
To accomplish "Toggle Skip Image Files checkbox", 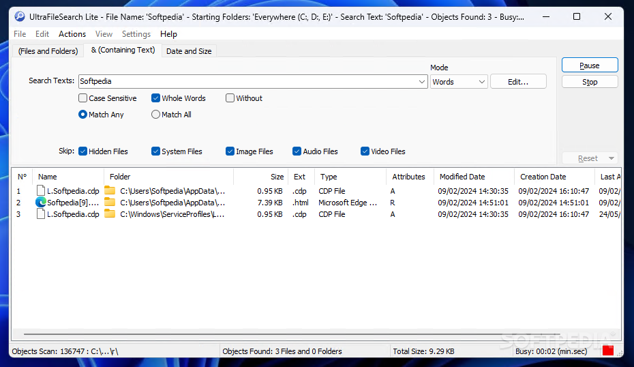I will tap(230, 151).
